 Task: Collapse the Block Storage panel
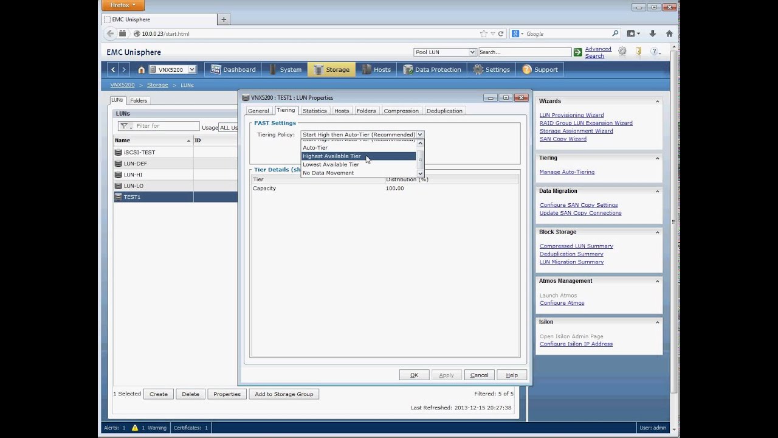tap(657, 232)
